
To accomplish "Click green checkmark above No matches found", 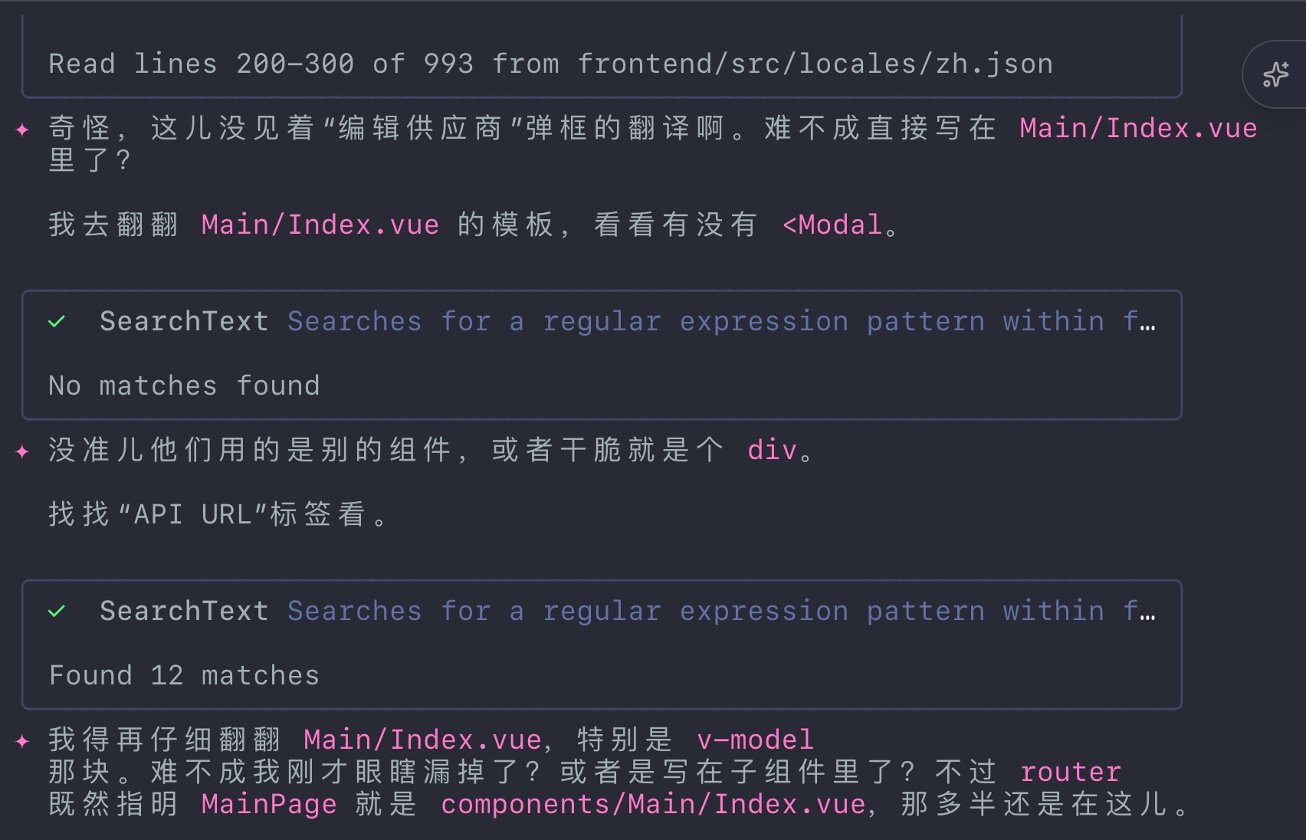I will click(x=57, y=322).
